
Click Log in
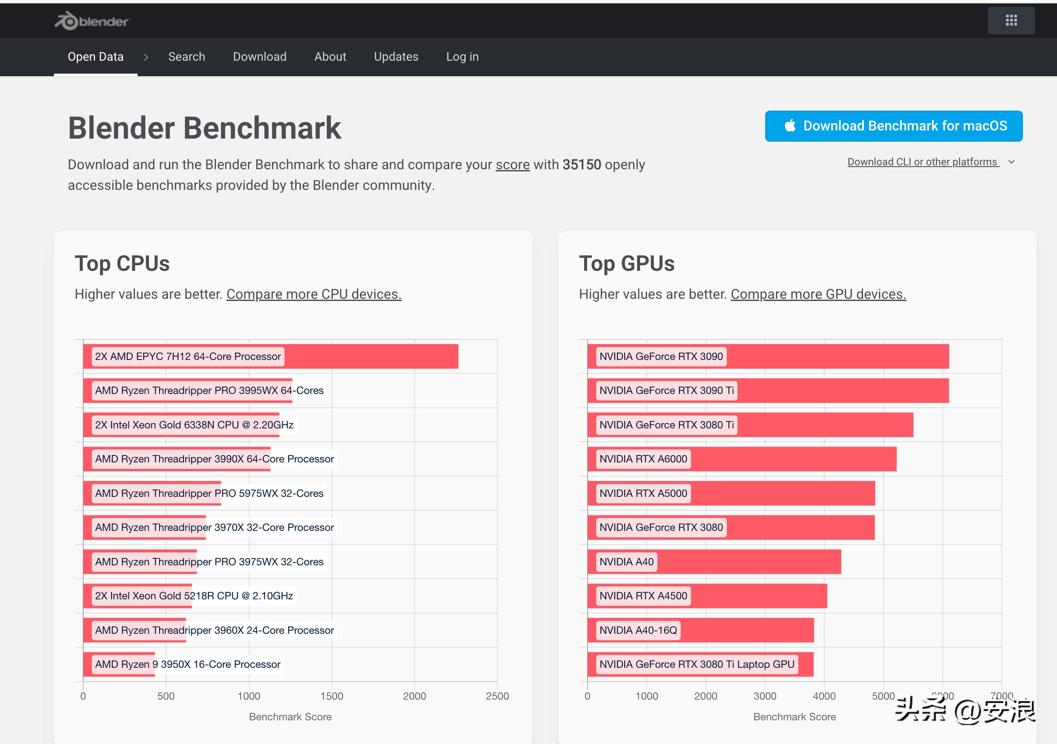click(x=462, y=56)
